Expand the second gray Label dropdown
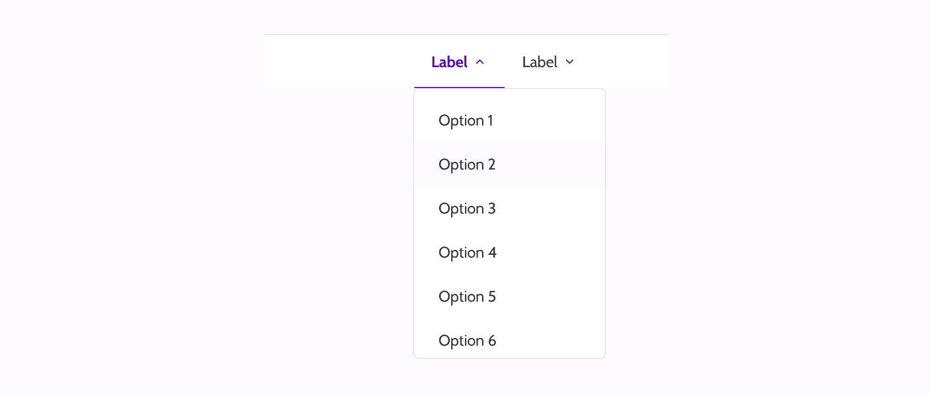 (549, 62)
